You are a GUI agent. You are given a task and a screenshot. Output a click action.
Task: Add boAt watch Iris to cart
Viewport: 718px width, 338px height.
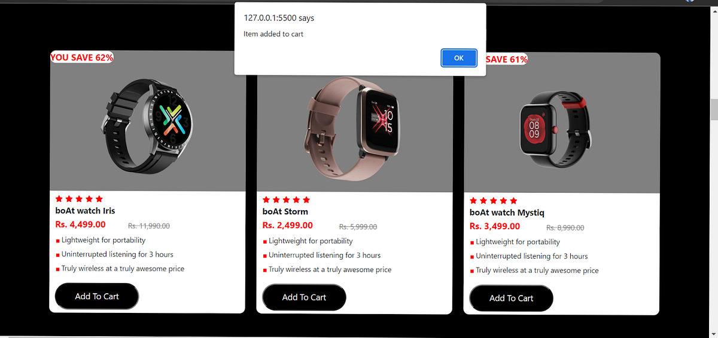(97, 296)
